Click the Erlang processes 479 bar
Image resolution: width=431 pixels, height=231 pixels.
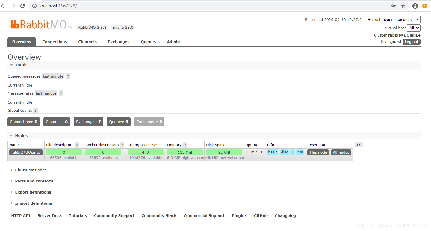(x=146, y=153)
